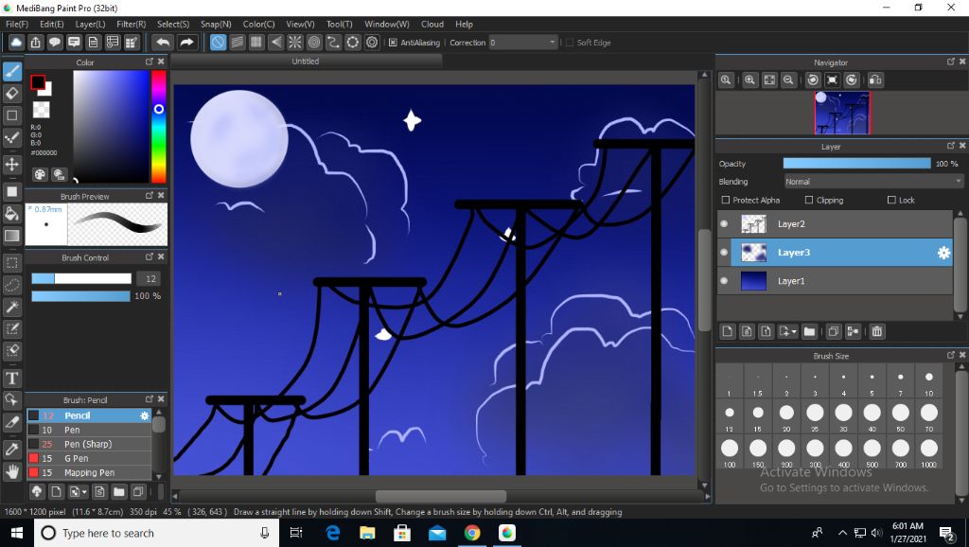Click the layer Opacity slider
The image size is (969, 547).
coord(856,164)
